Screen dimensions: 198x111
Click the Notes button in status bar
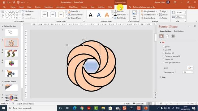[x=127, y=104]
